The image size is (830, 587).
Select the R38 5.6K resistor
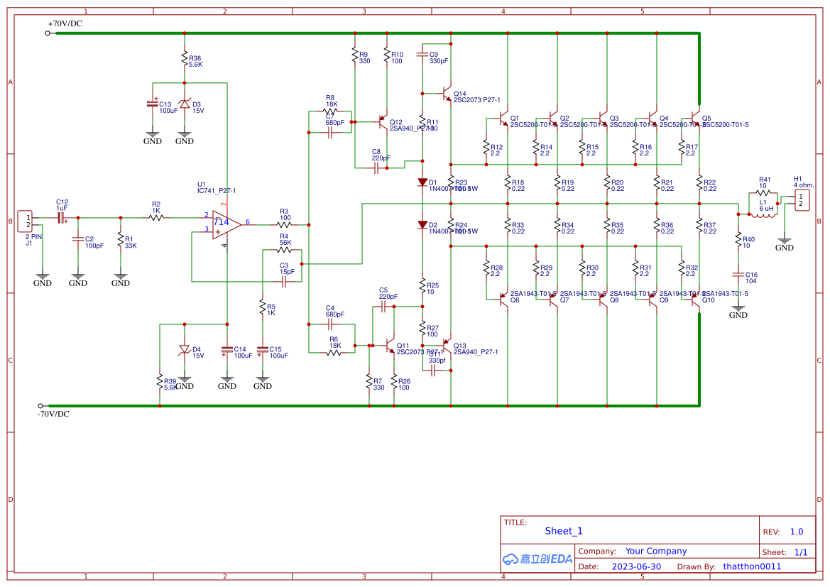185,58
